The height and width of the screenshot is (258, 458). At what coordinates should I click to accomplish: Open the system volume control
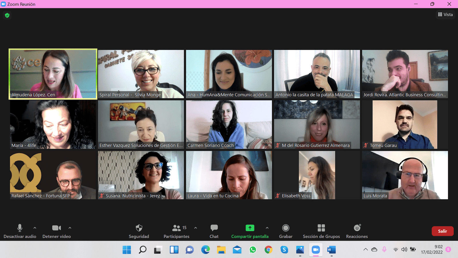404,249
